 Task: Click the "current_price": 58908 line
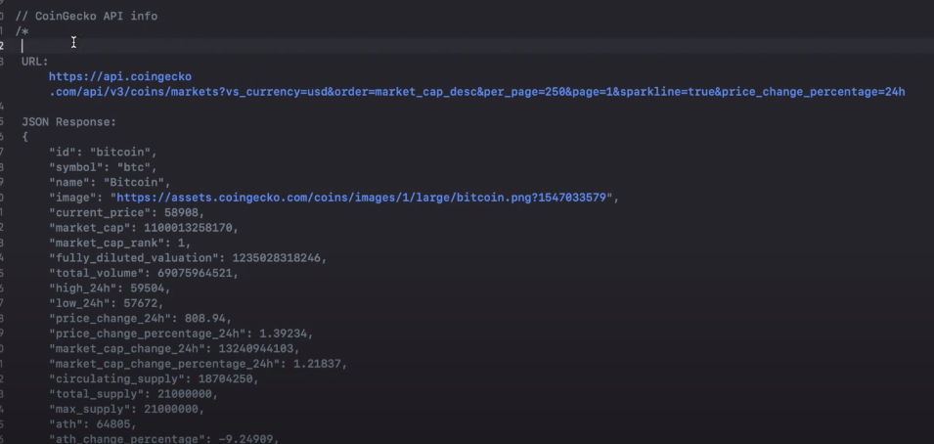[x=127, y=213]
